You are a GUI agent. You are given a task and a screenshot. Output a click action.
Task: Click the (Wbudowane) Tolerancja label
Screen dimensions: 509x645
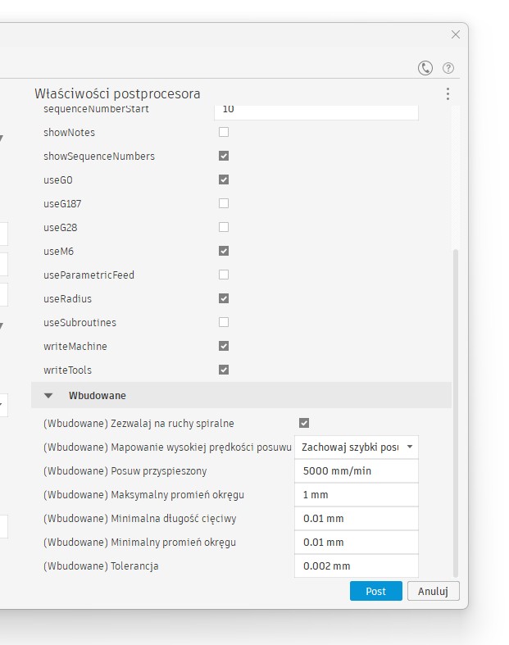pyautogui.click(x=101, y=566)
